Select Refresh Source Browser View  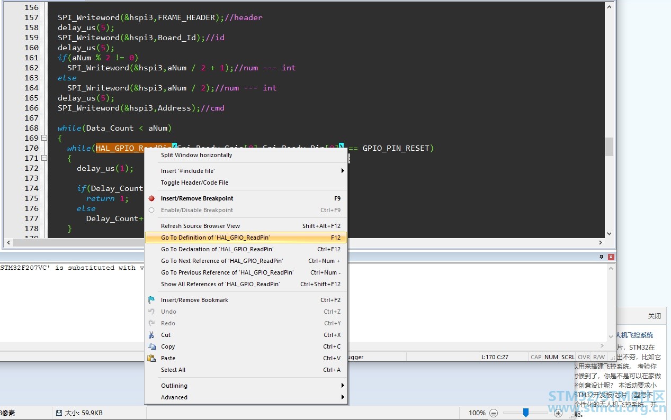(x=246, y=226)
